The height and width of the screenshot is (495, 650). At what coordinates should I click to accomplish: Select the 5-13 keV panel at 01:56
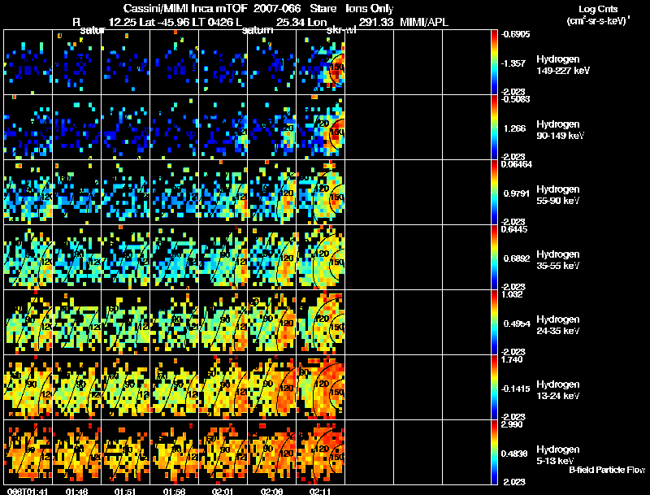coord(174,453)
